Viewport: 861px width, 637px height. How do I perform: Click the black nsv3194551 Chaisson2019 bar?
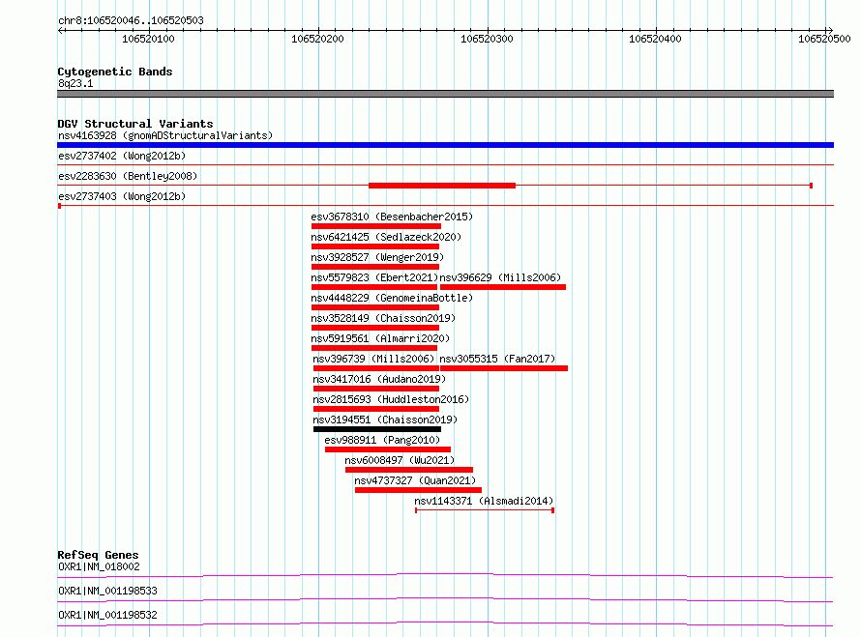coord(377,429)
